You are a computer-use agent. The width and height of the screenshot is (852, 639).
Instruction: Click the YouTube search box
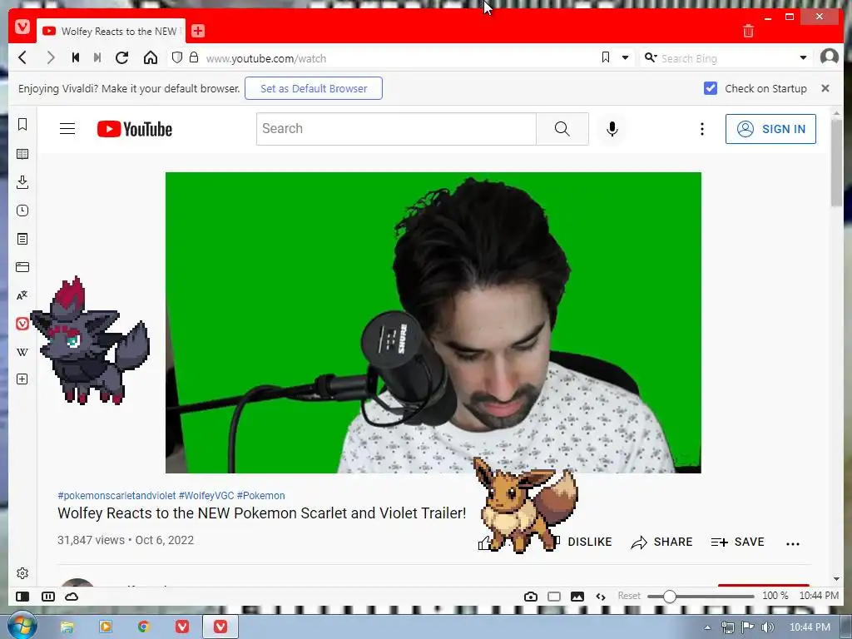(x=396, y=129)
